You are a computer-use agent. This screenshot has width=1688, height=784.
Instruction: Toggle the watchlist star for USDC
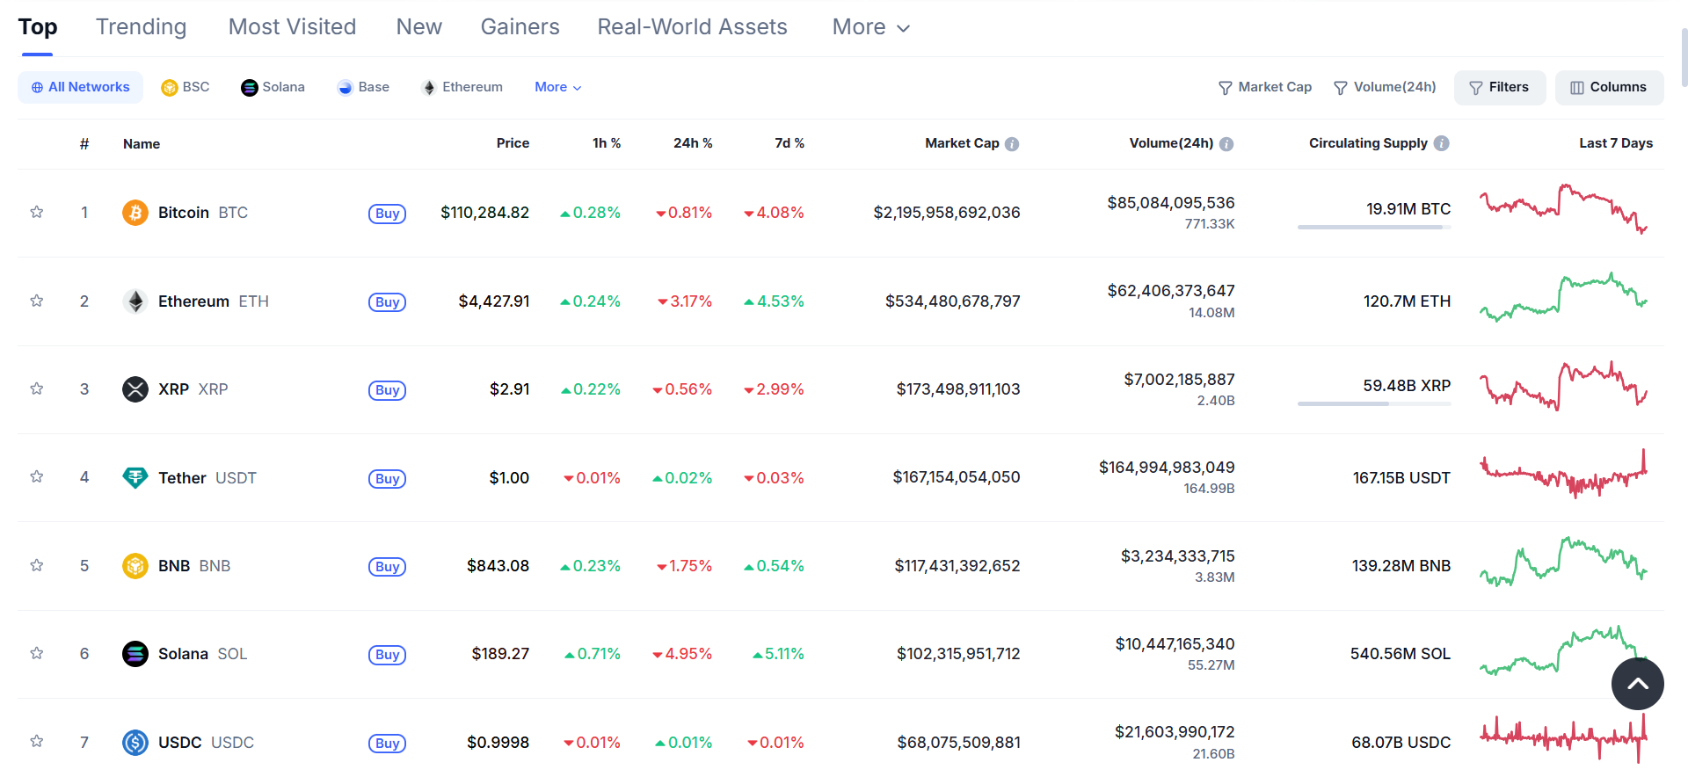click(37, 742)
